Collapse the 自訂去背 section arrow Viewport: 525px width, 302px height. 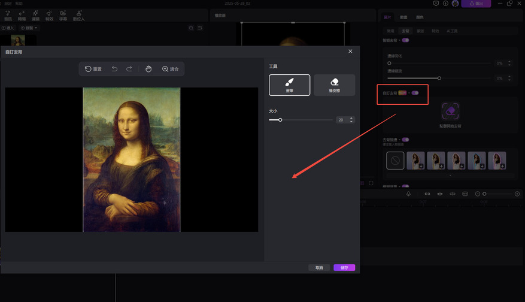pyautogui.click(x=409, y=93)
